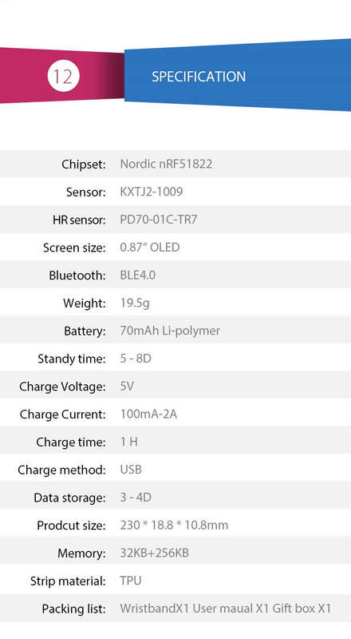Select the Charge time 1 H value

click(x=128, y=442)
